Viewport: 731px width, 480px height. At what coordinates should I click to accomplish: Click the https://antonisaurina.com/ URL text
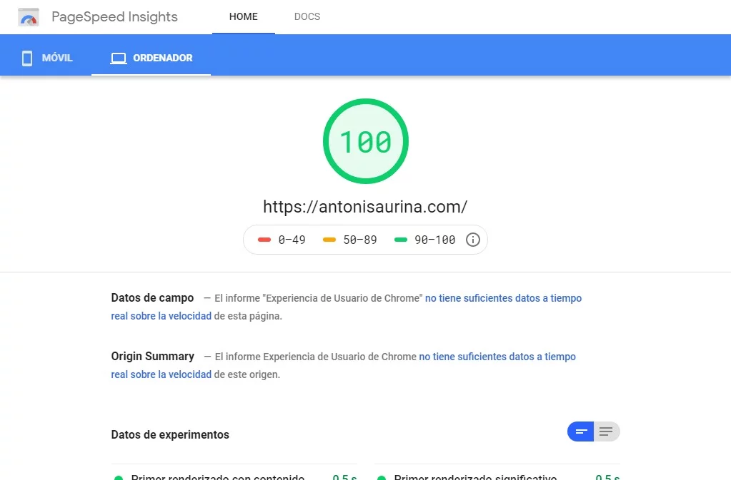pyautogui.click(x=365, y=207)
